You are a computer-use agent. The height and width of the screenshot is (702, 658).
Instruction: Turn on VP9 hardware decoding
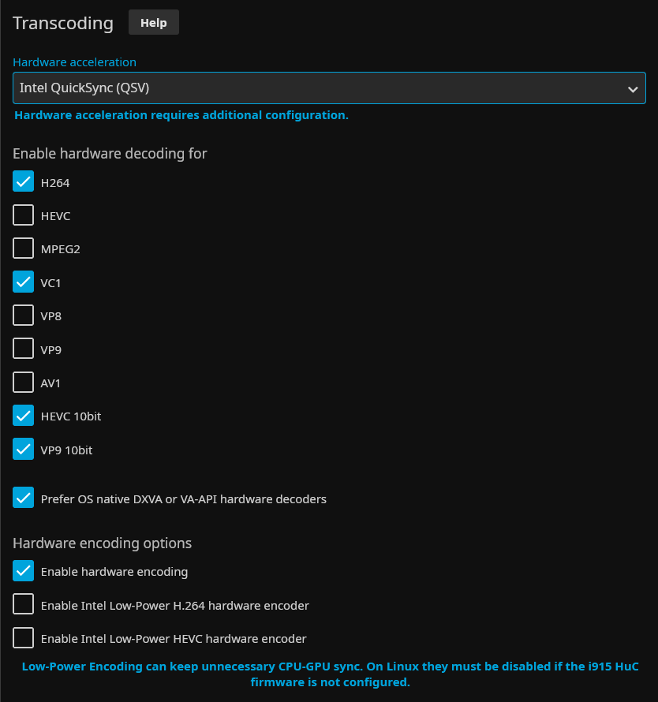(24, 349)
